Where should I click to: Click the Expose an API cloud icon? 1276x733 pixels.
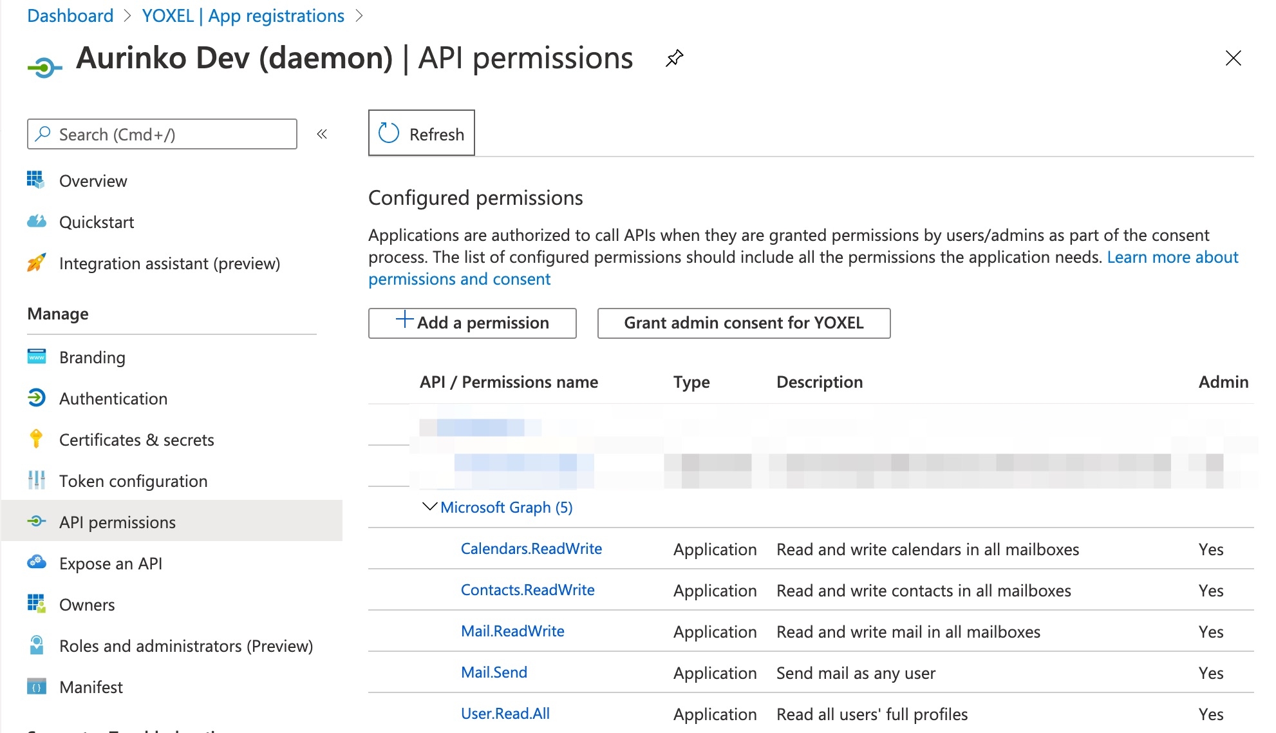37,562
